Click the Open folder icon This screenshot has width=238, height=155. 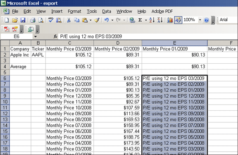[x=15, y=20]
